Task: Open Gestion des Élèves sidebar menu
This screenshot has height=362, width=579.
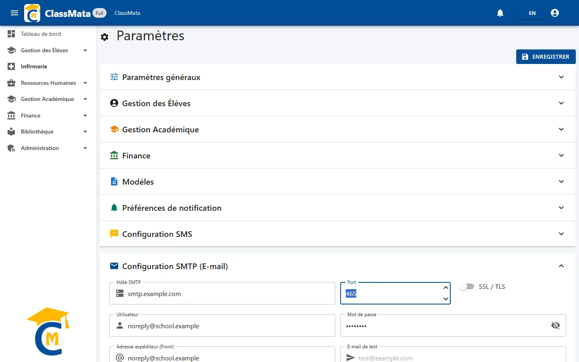Action: coord(48,50)
